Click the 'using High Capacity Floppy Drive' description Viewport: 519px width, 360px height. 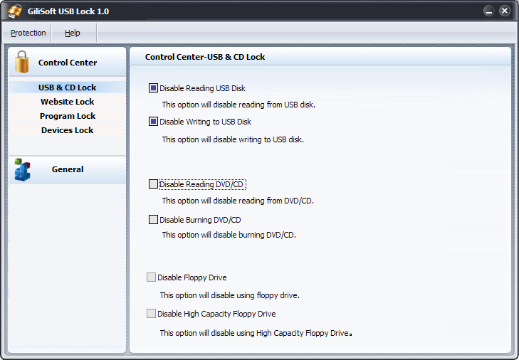point(256,333)
